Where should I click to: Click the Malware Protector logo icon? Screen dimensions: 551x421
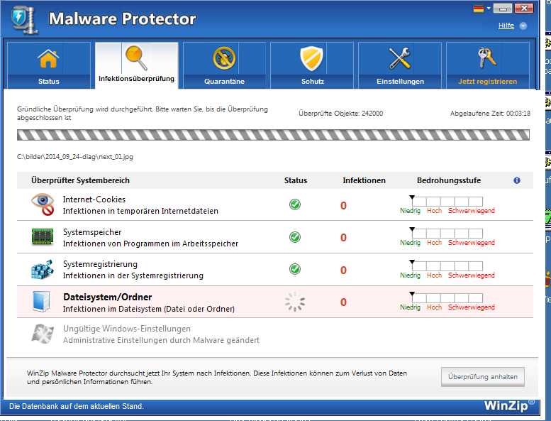[24, 20]
